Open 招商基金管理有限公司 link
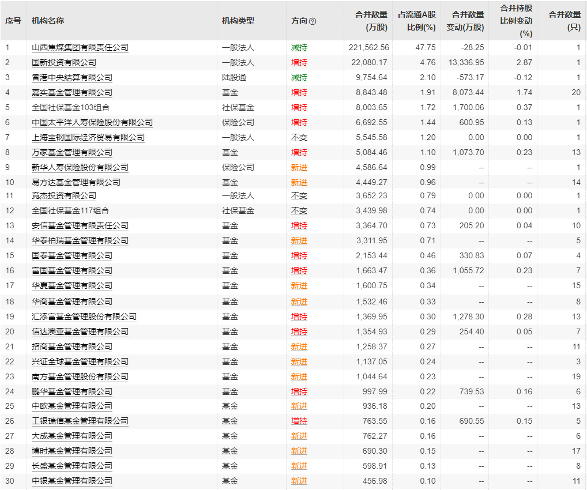Viewport: 587px width, 490px height. [x=72, y=346]
